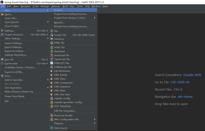Click the Synchronize refresh icon
This screenshot has height=131, width=205.
2,63
